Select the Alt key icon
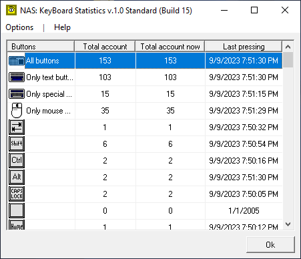Image resolution: width=301 pixels, height=259 pixels. point(17,178)
